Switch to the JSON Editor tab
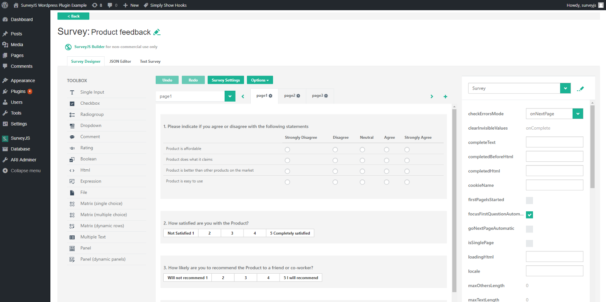Image resolution: width=606 pixels, height=302 pixels. point(120,62)
